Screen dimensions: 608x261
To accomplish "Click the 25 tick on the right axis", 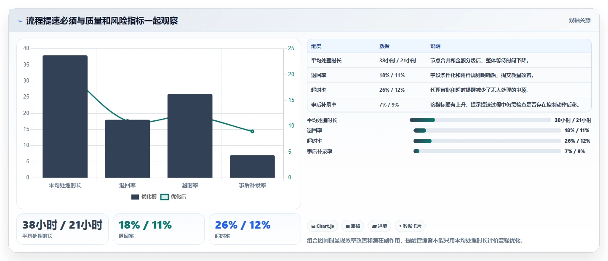I will (x=291, y=48).
